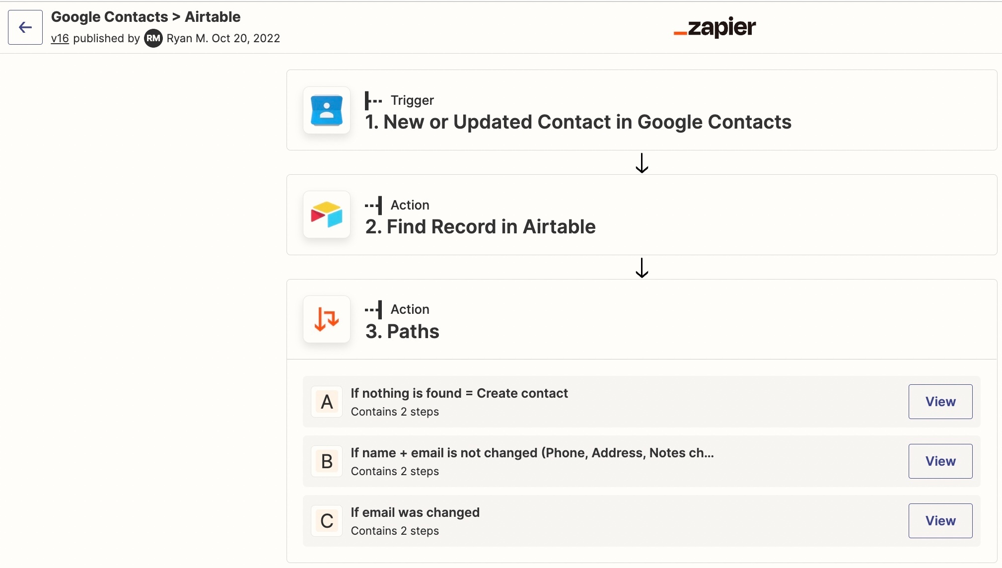Click 'If name + email is not changed' title
1002x568 pixels.
[x=532, y=453]
